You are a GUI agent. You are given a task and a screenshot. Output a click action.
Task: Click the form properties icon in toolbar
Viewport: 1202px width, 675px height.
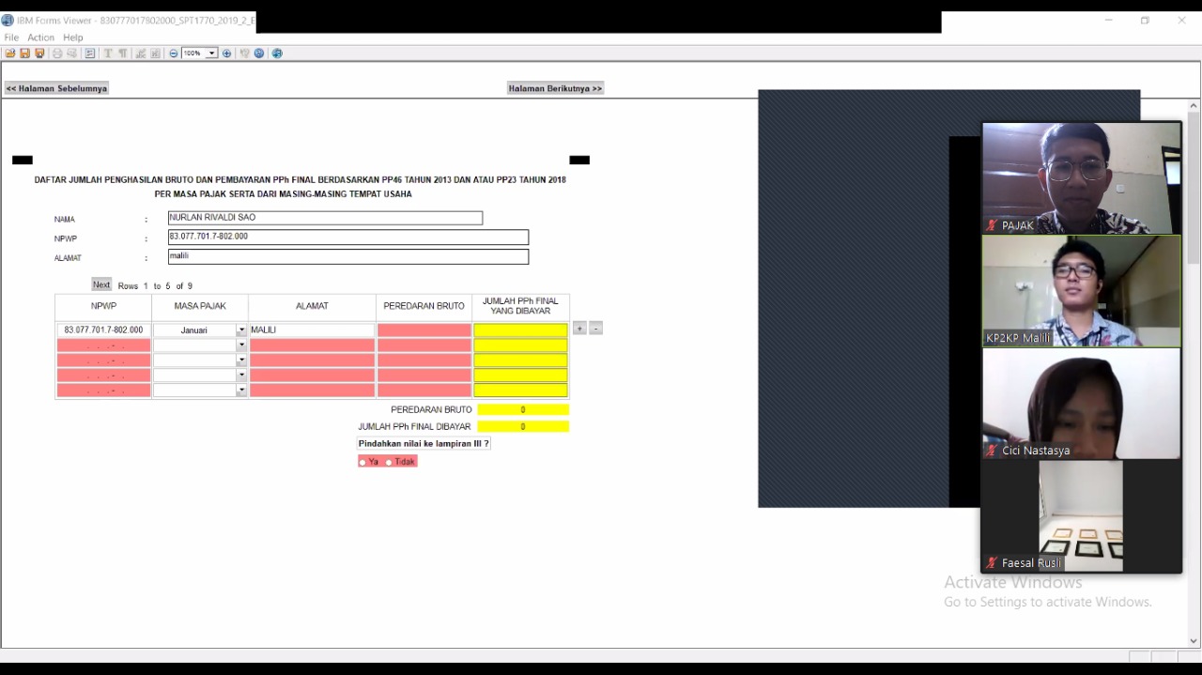90,54
